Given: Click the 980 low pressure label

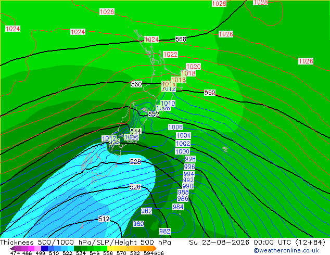Looking at the screenshot, I should click(138, 223).
